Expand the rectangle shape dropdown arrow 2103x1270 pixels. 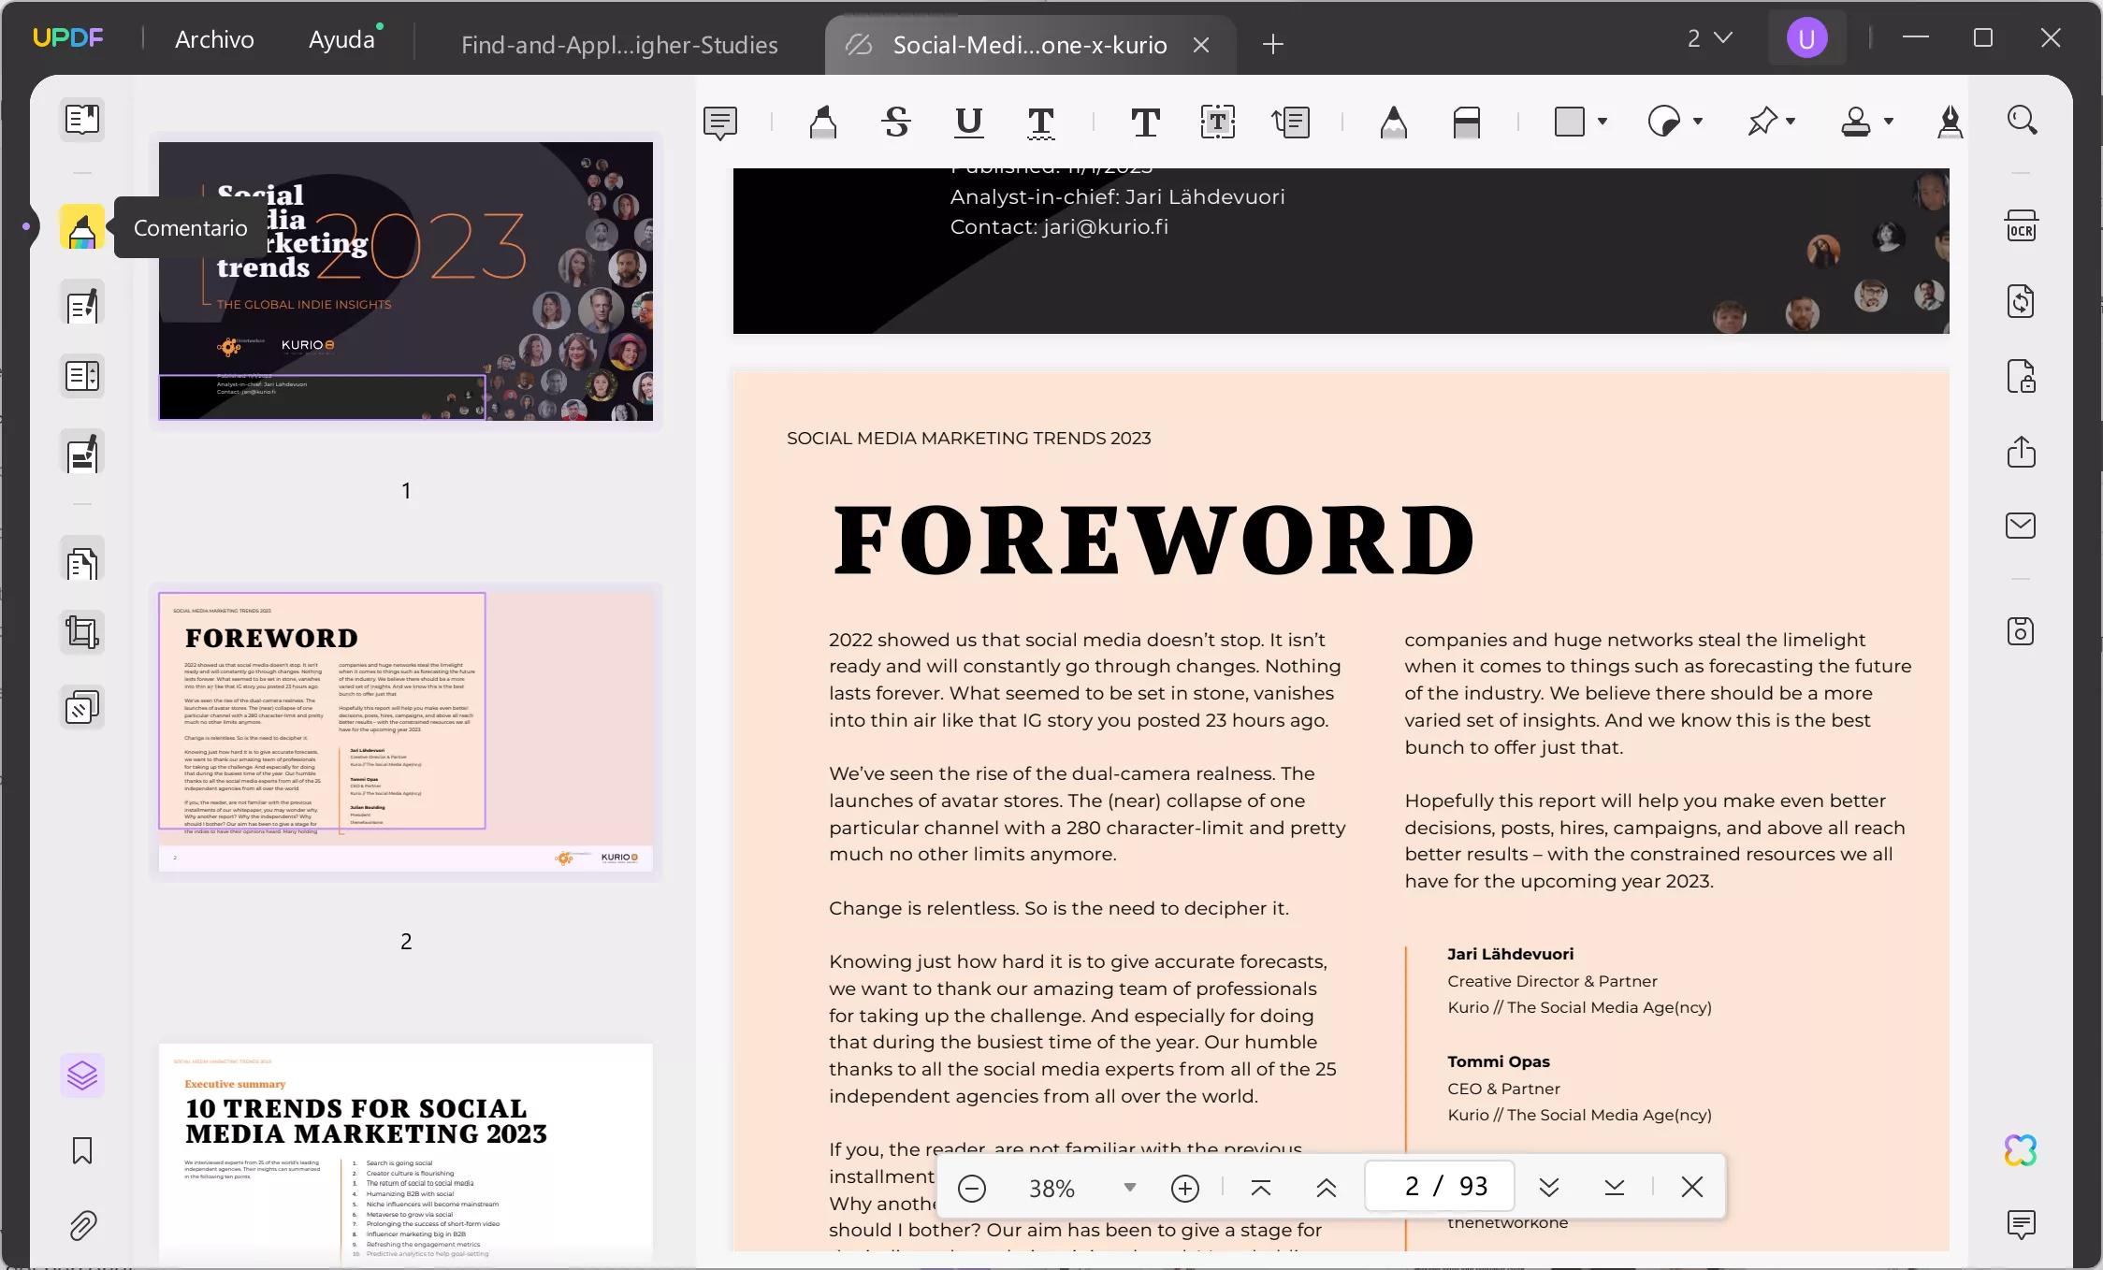pos(1603,122)
